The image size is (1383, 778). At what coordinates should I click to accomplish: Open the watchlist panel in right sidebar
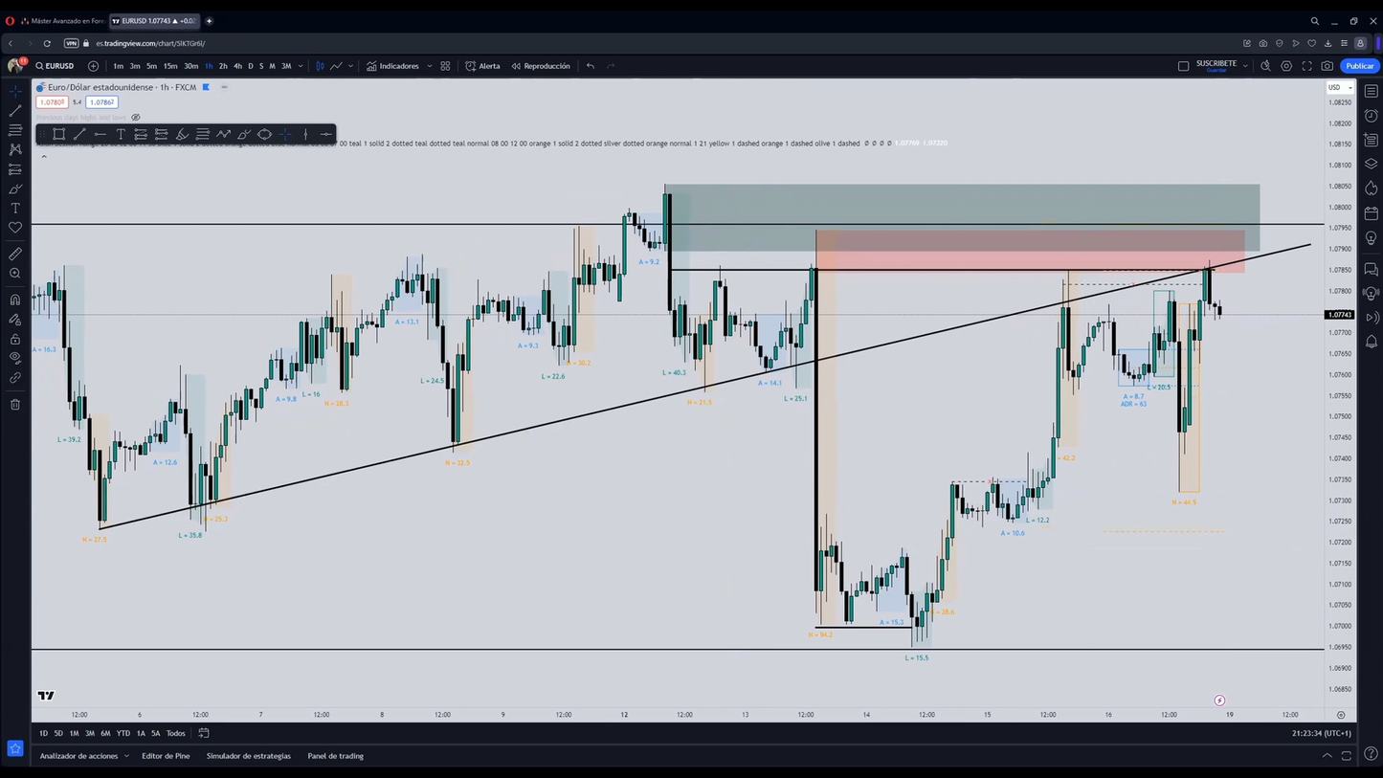click(x=1372, y=91)
